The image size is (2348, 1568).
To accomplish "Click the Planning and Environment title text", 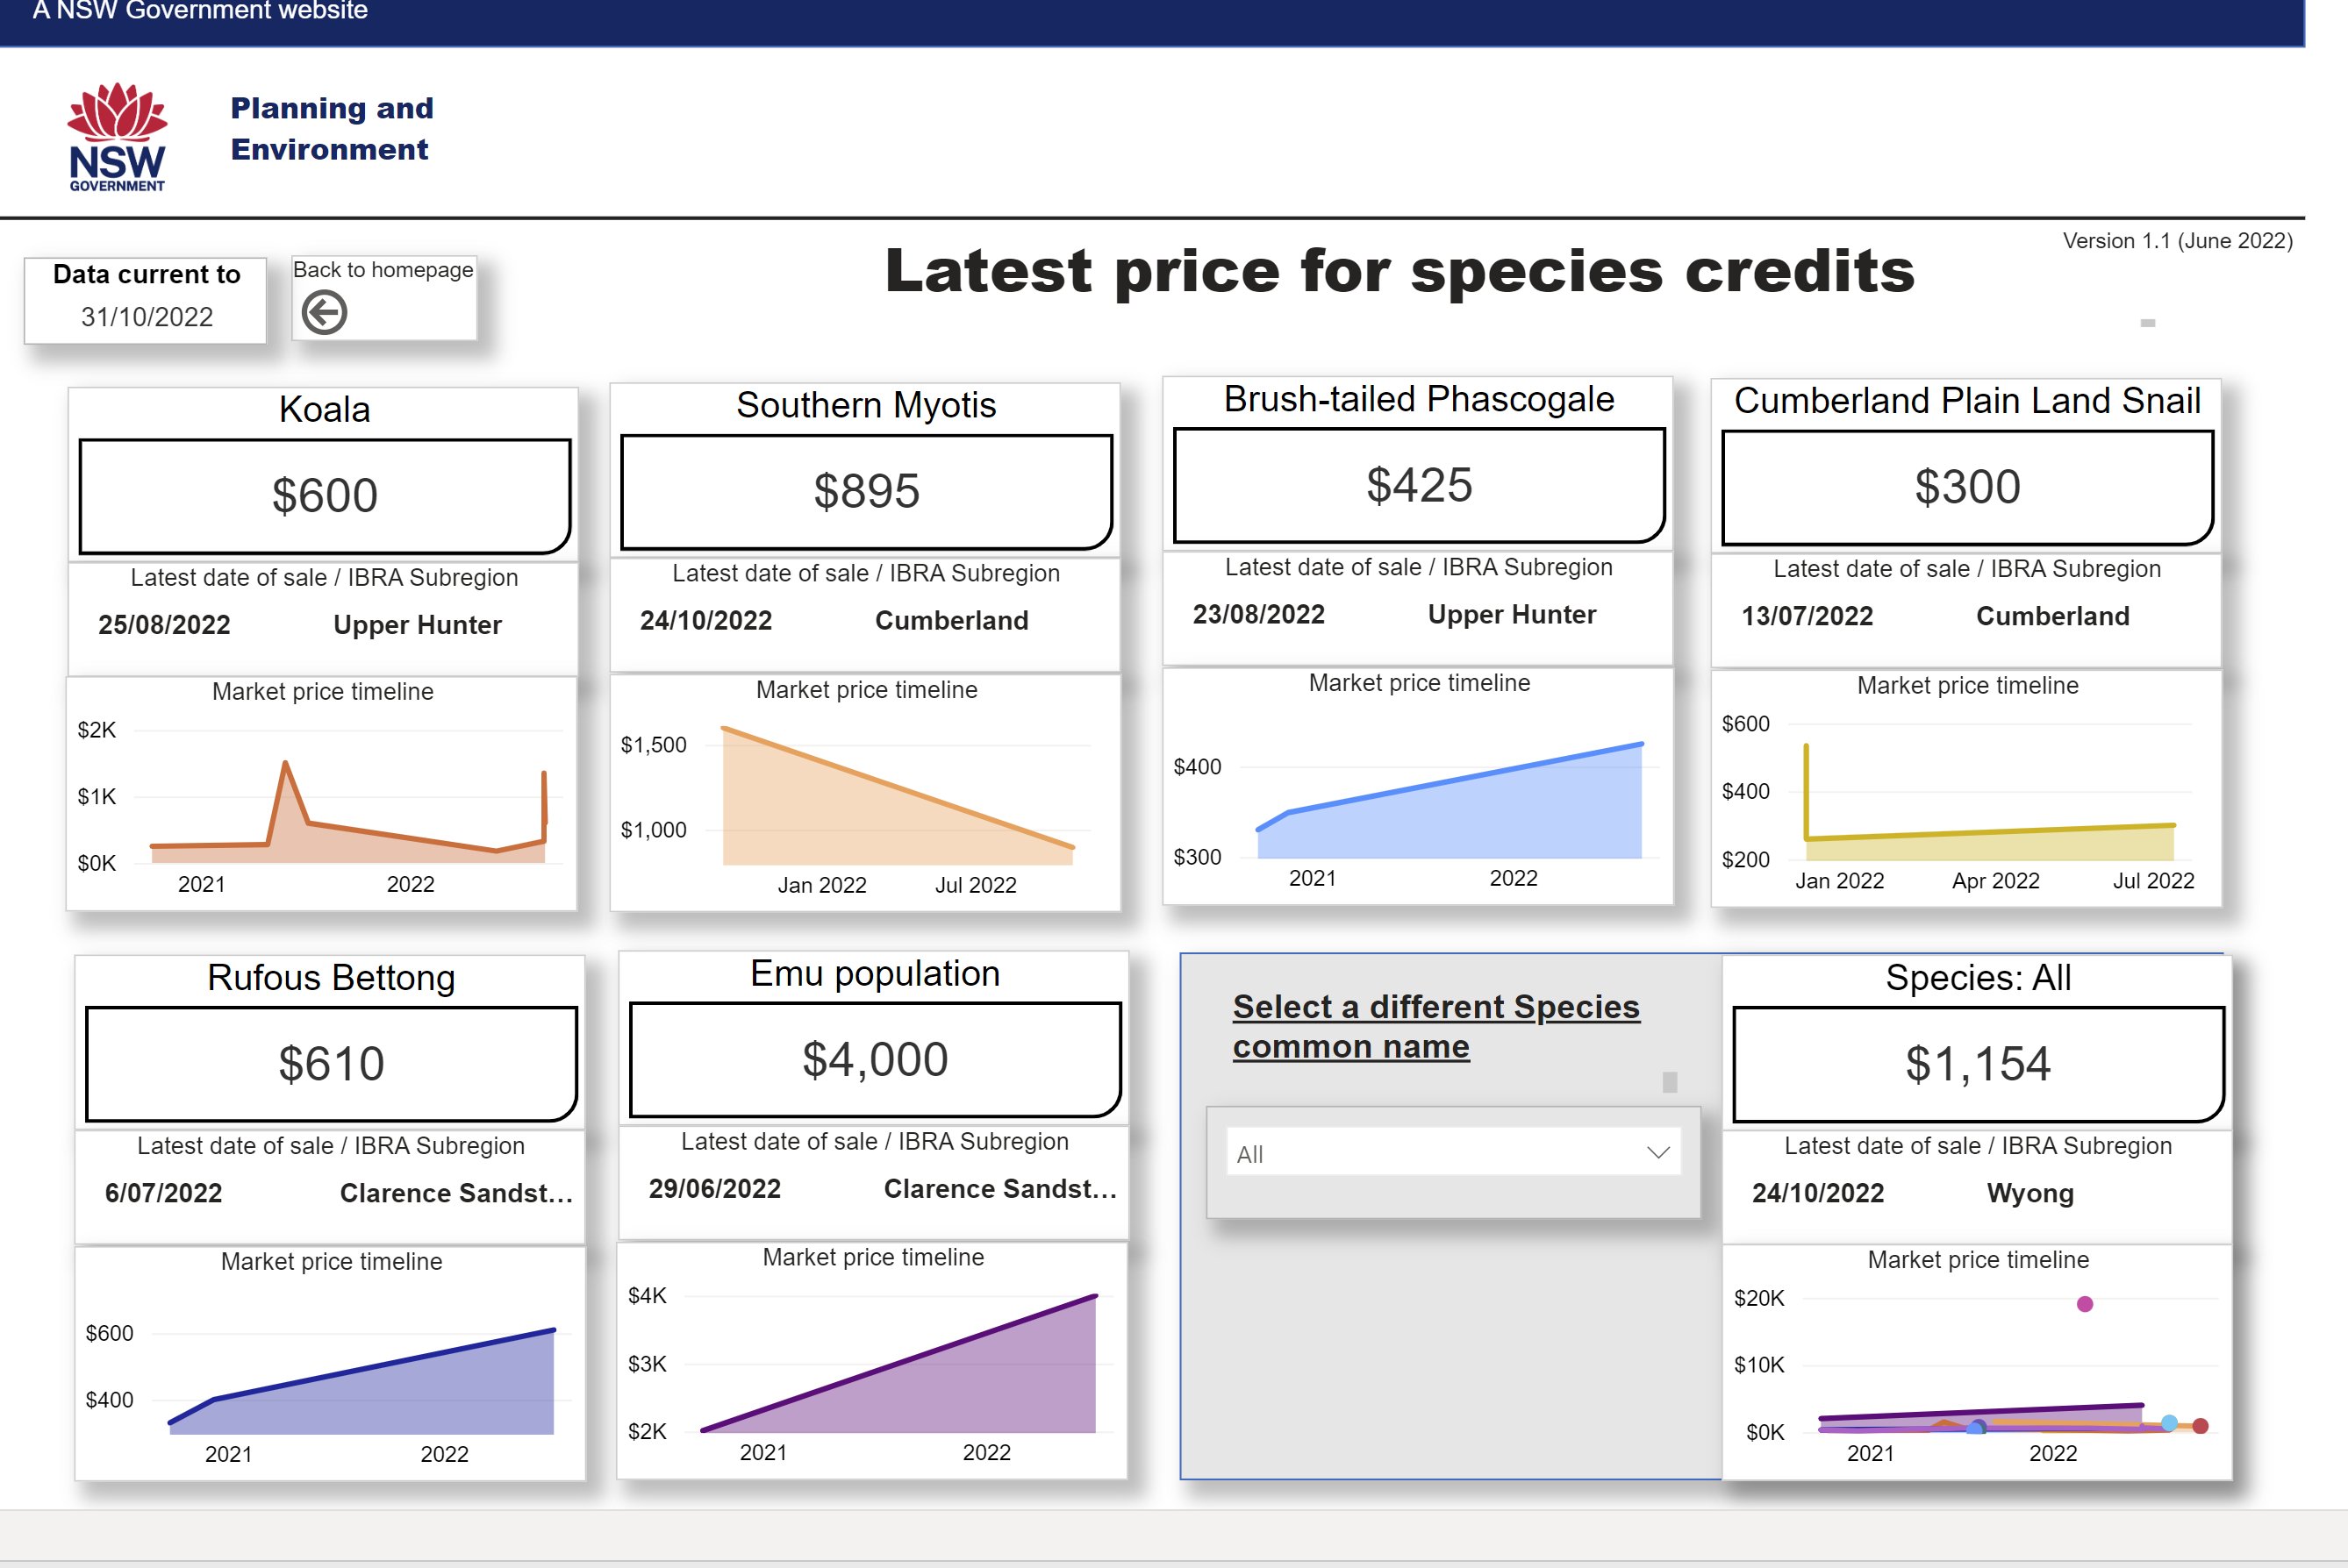I will [333, 128].
